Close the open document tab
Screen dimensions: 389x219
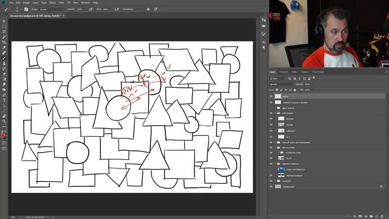63,16
